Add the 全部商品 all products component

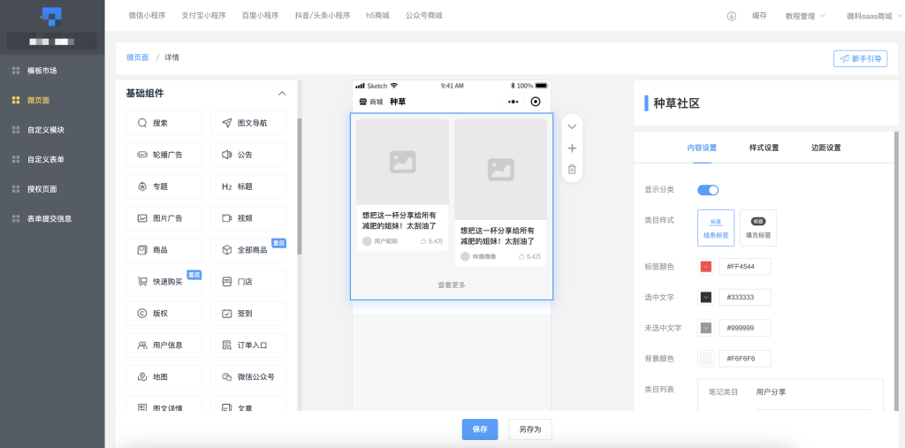click(x=248, y=250)
